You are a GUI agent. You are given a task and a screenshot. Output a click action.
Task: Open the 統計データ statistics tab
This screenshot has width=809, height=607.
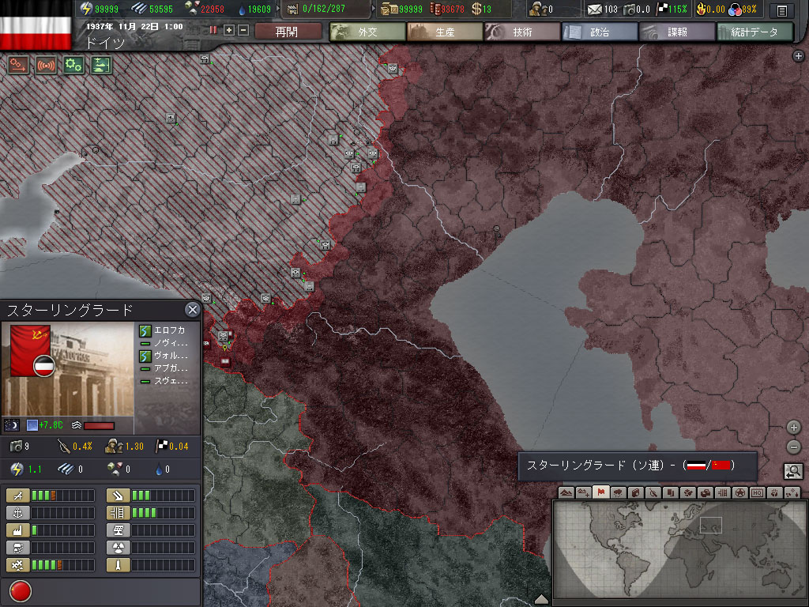pos(754,32)
